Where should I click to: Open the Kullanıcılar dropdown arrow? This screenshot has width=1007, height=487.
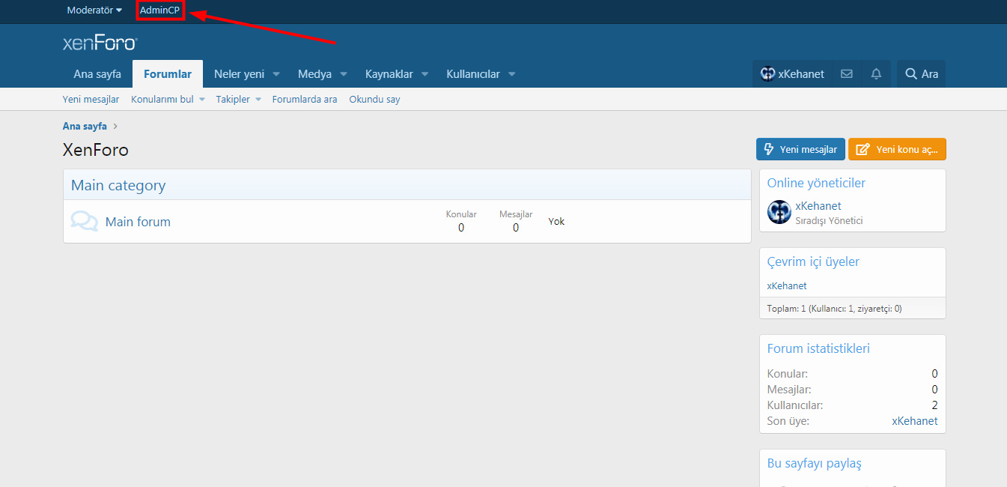(x=512, y=74)
